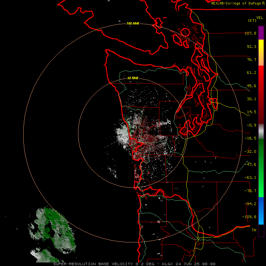Image resolution: width=266 pixels, height=266 pixels.
Task: Click the 50 NMI range ring label
Action: click(133, 78)
